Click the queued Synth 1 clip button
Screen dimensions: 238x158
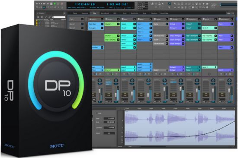coord(215,67)
